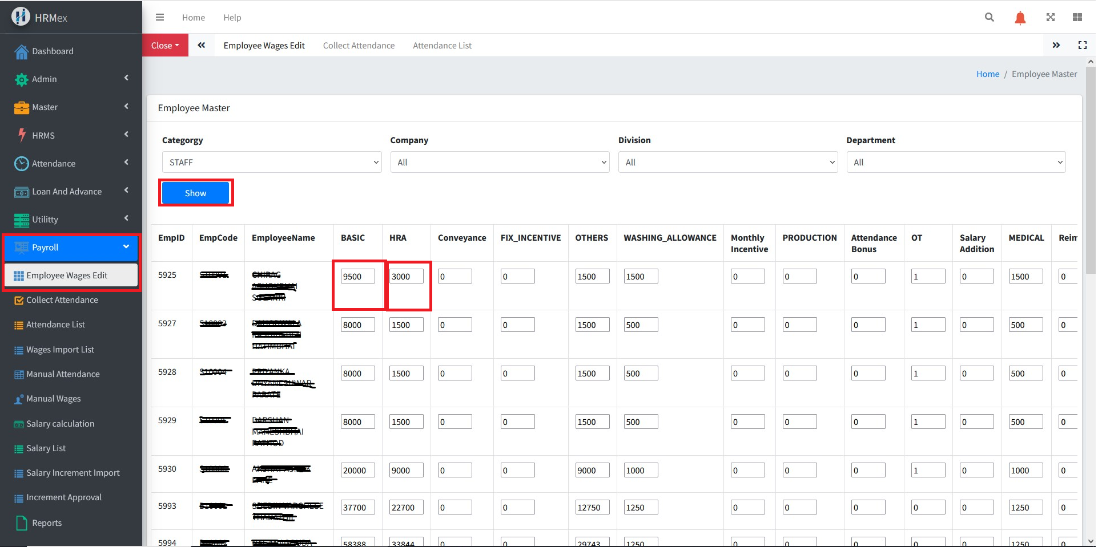Screen dimensions: 1098x547
Task: Collapse the Payroll sidebar menu
Action: point(71,248)
